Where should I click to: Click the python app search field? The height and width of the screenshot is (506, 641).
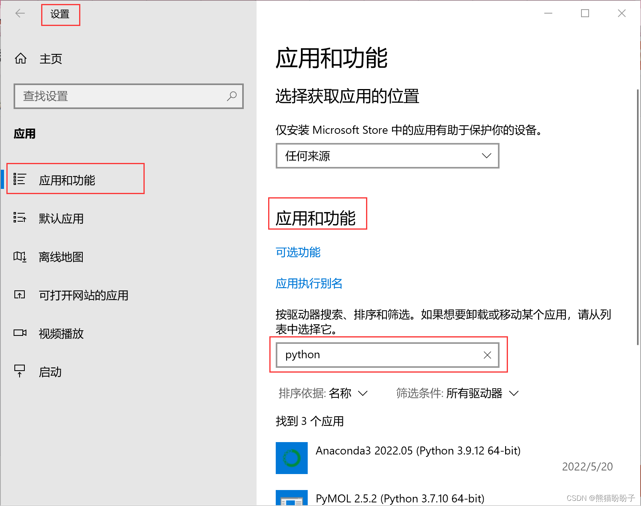point(387,355)
